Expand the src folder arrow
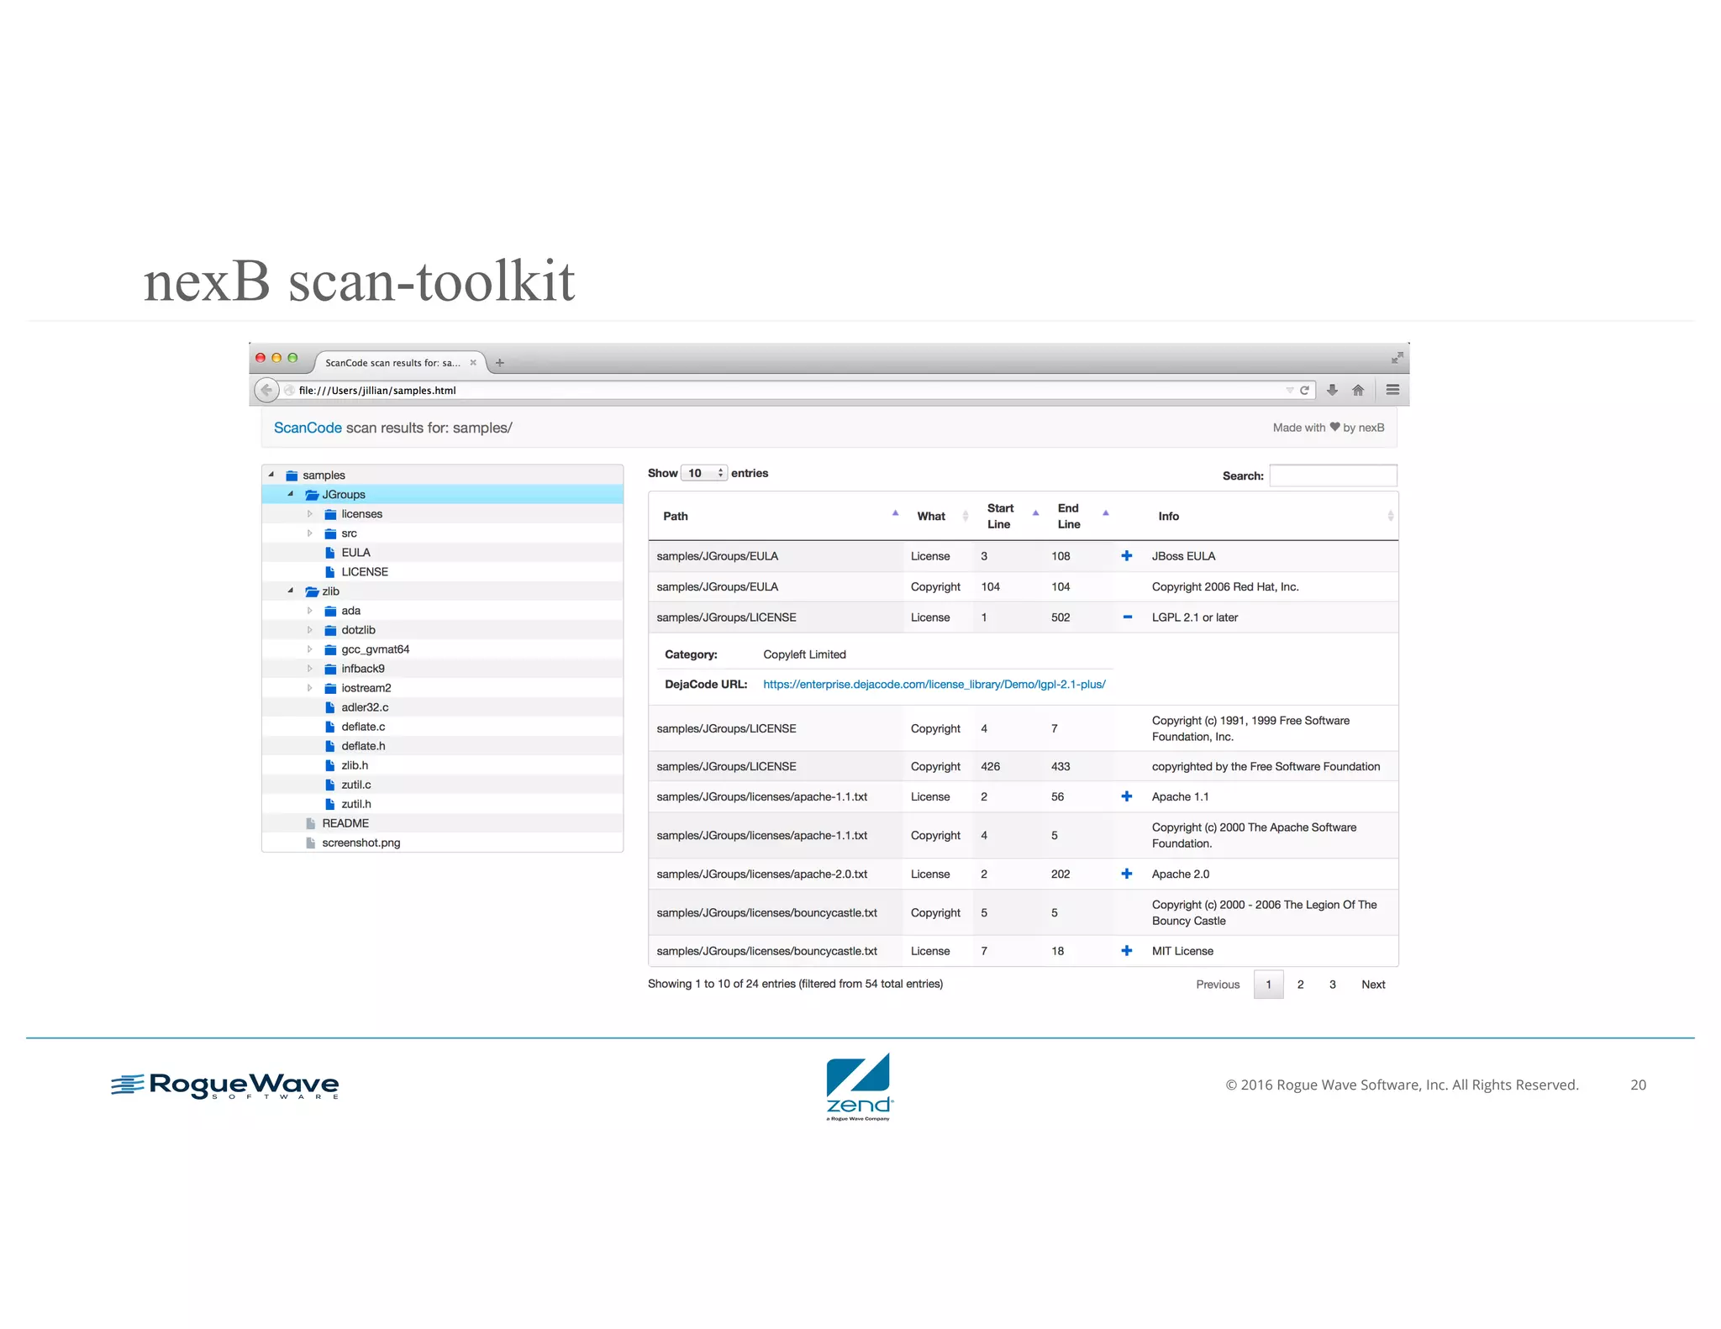 pyautogui.click(x=310, y=533)
